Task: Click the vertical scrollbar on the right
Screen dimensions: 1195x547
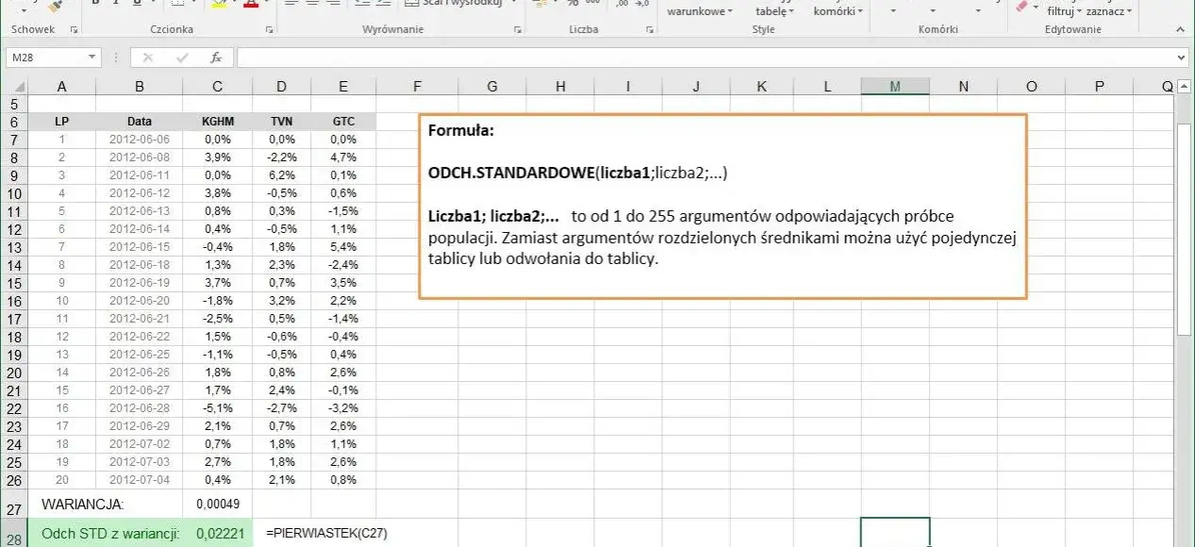Action: (x=1184, y=226)
